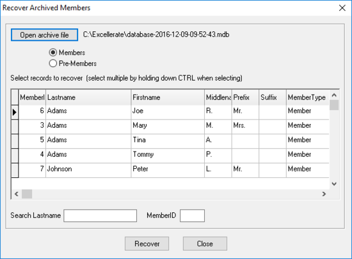Click the horizontal scroll right arrow
The width and height of the screenshot is (352, 259).
pyautogui.click(x=324, y=194)
